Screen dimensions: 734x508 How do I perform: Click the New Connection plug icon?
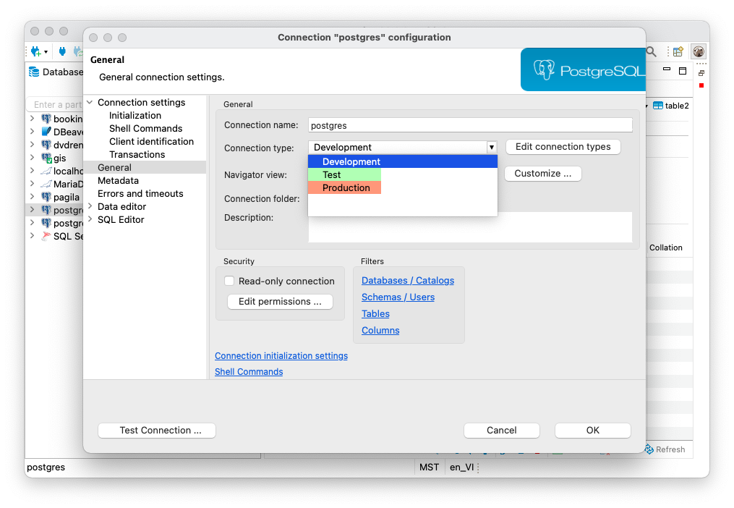pyautogui.click(x=35, y=51)
